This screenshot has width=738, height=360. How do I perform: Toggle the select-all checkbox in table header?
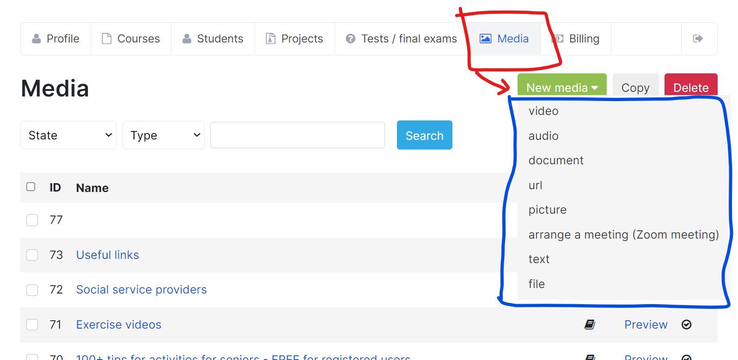[x=31, y=187]
